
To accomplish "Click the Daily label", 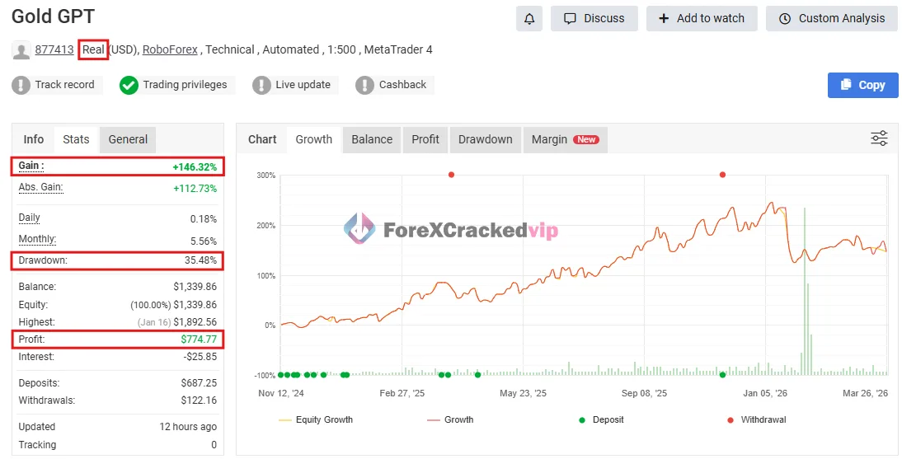I will click(30, 218).
